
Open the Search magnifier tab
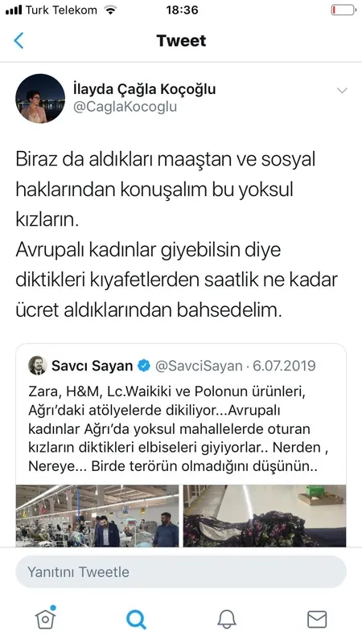(x=136, y=619)
